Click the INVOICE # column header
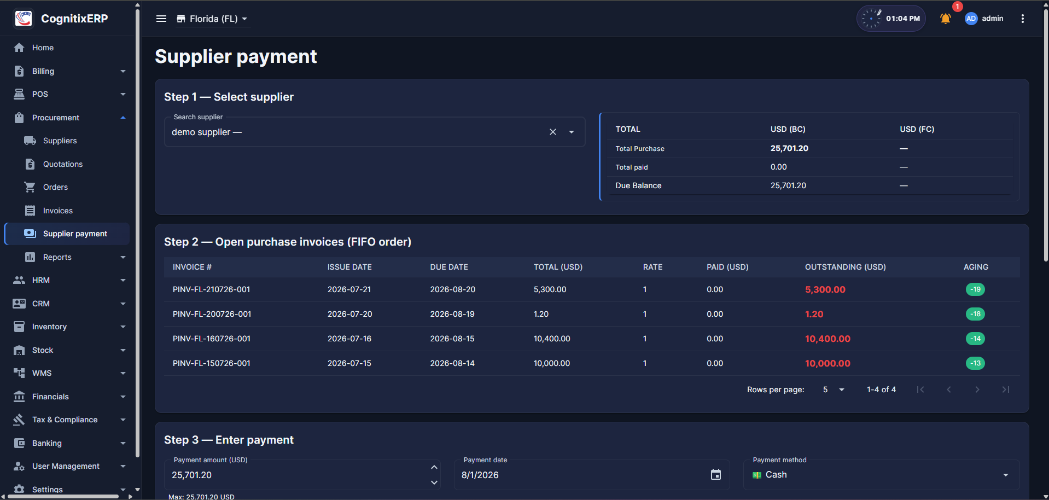Viewport: 1049px width, 500px height. click(192, 267)
